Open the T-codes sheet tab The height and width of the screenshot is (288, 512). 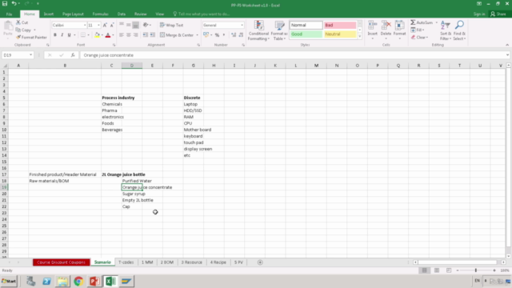126,262
